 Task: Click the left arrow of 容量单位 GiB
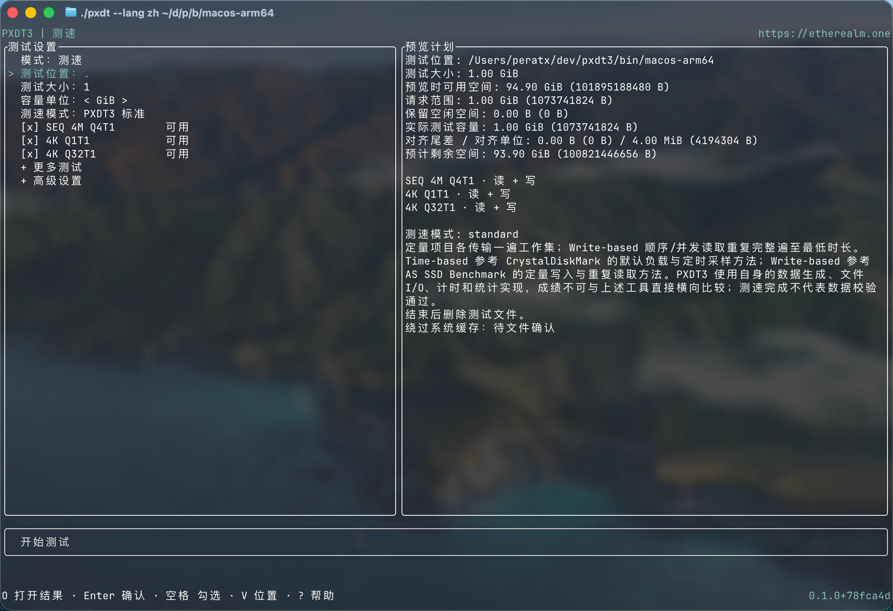[x=87, y=100]
